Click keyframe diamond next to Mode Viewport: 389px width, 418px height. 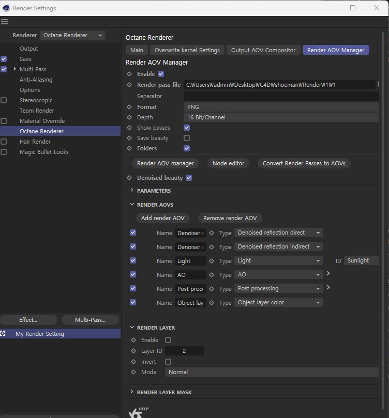click(x=133, y=372)
